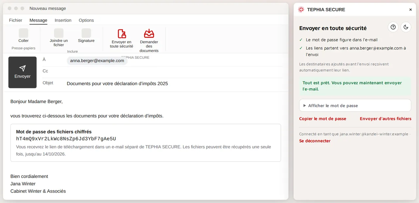Open the Fichier tab

tap(16, 20)
